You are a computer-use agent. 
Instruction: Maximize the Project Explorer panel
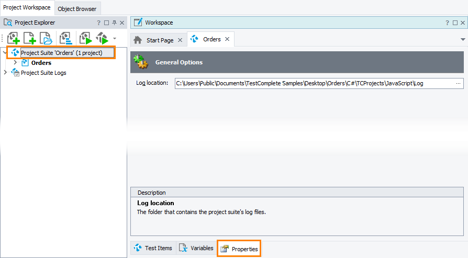point(107,23)
